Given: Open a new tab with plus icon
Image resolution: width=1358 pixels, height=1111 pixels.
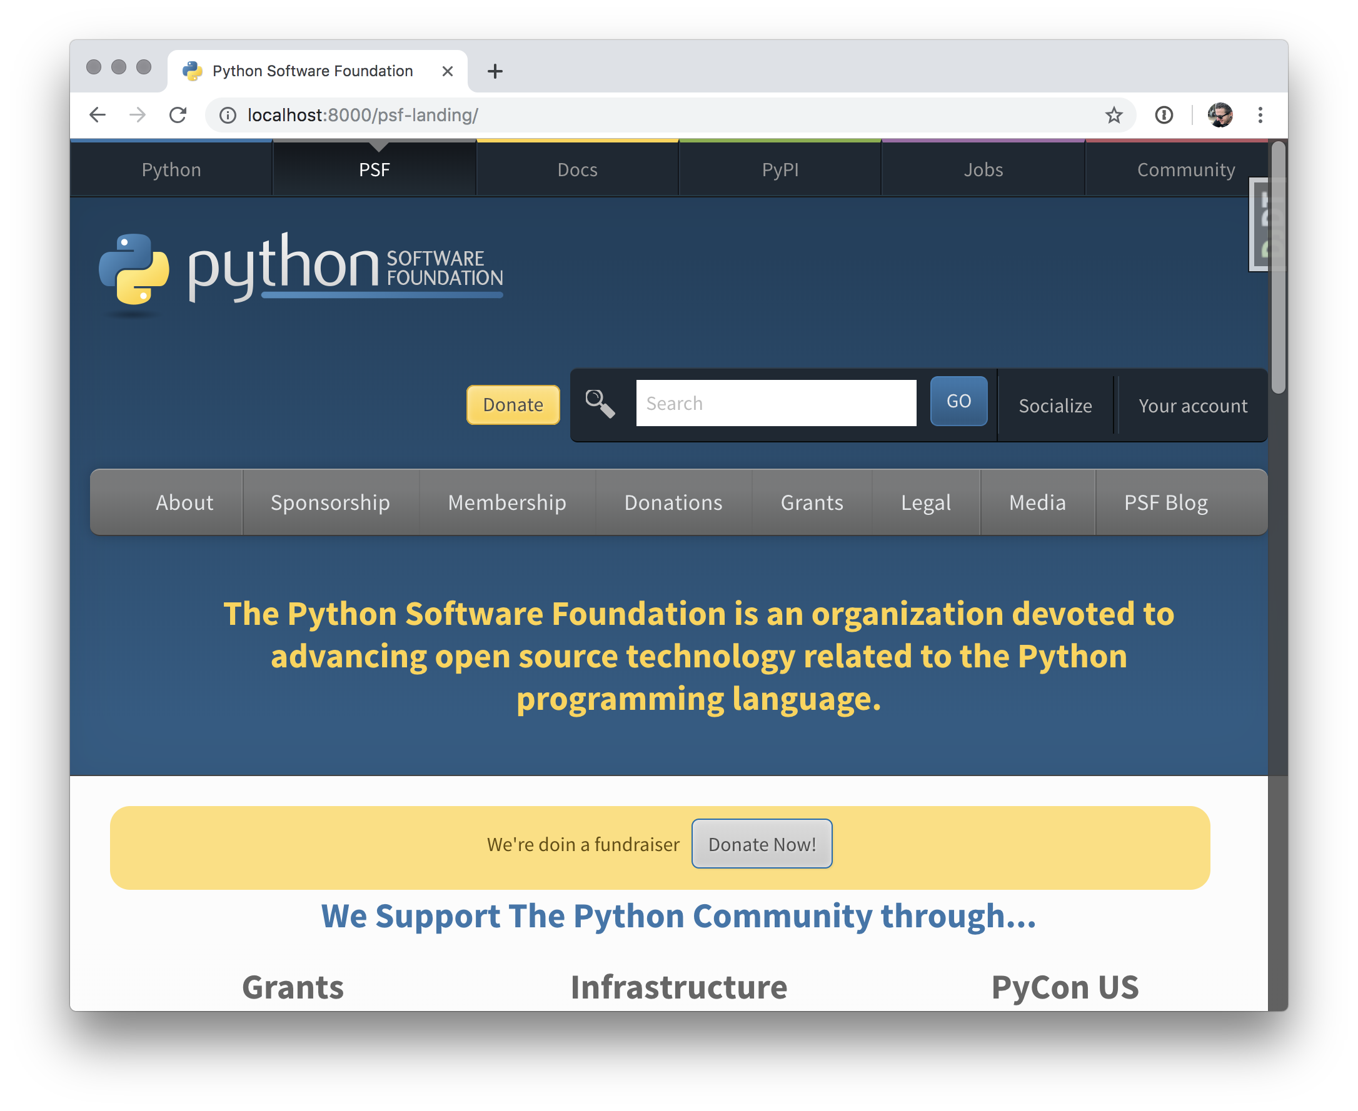Looking at the screenshot, I should coord(495,71).
